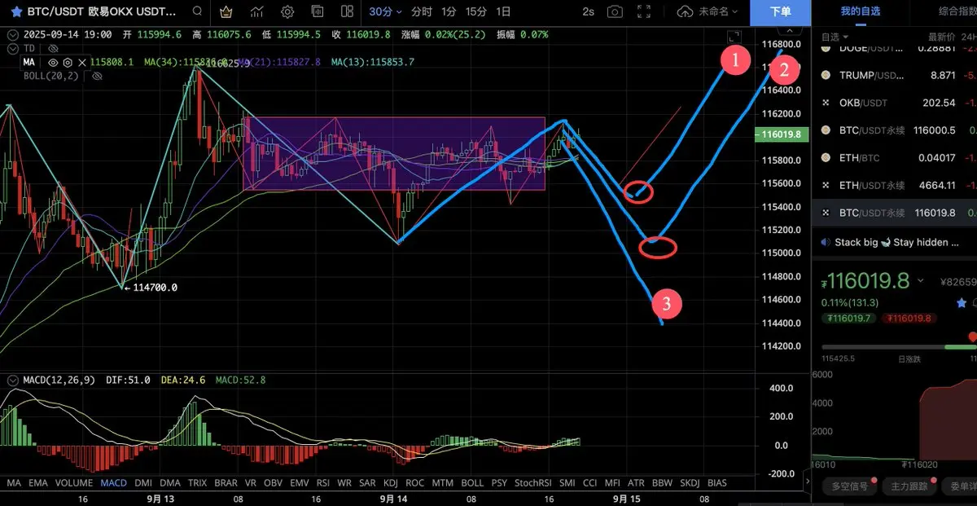Viewport: 977px width, 506px height.
Task: Open the chart indicators icon
Action: tap(257, 12)
